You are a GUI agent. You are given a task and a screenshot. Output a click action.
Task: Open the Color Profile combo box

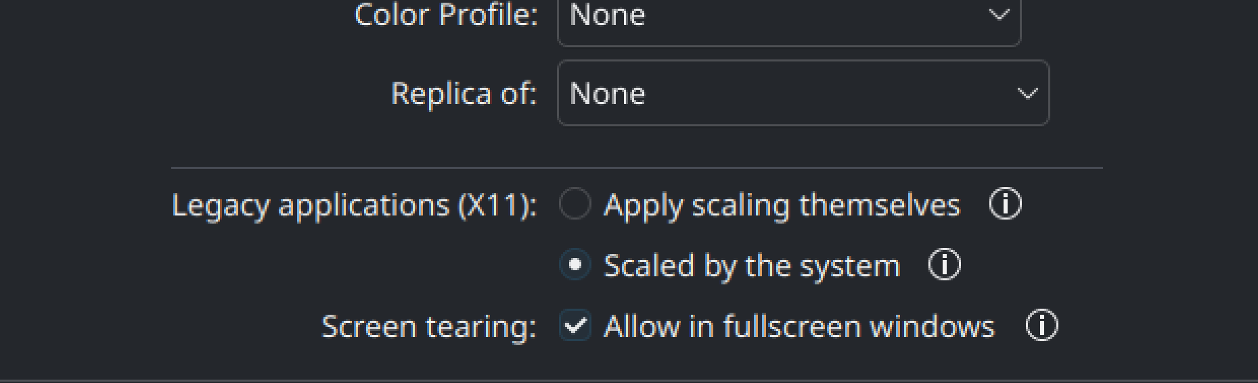[788, 16]
